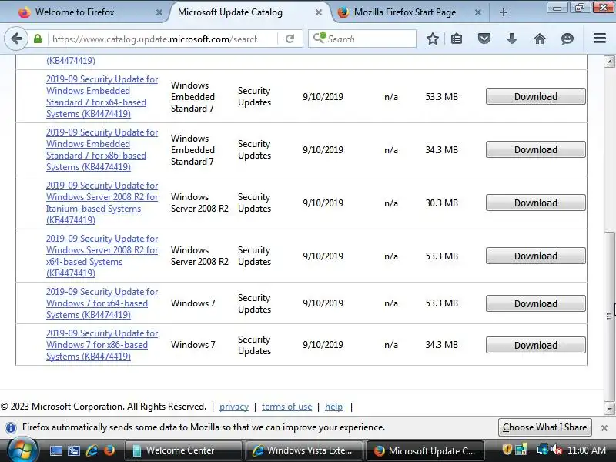Open Server 2008 R2 Itanium-based update link
This screenshot has width=616, height=462.
pyautogui.click(x=102, y=203)
